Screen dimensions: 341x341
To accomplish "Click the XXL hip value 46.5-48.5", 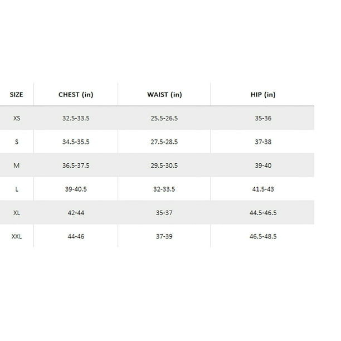I will [x=262, y=237].
